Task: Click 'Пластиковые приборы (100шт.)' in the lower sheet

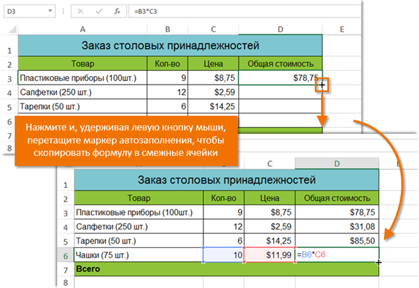Action: [139, 212]
